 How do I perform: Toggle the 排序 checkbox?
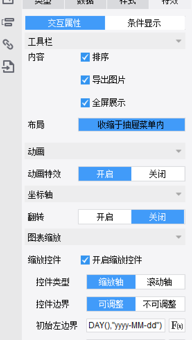[85, 57]
